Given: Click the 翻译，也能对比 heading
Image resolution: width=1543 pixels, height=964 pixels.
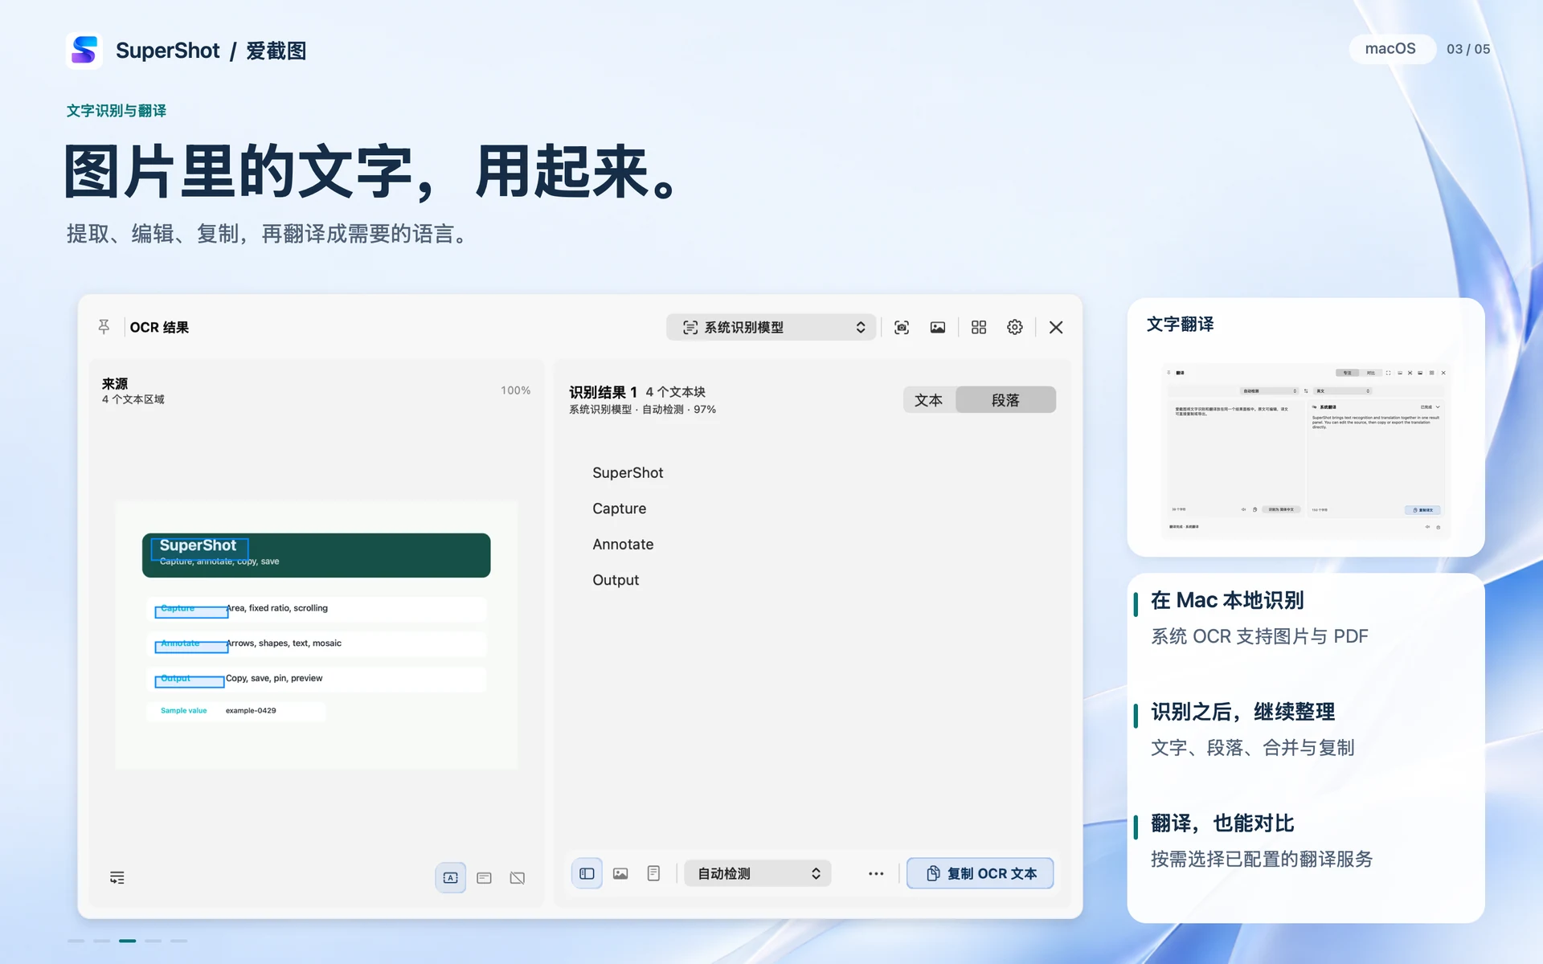Looking at the screenshot, I should (1222, 823).
